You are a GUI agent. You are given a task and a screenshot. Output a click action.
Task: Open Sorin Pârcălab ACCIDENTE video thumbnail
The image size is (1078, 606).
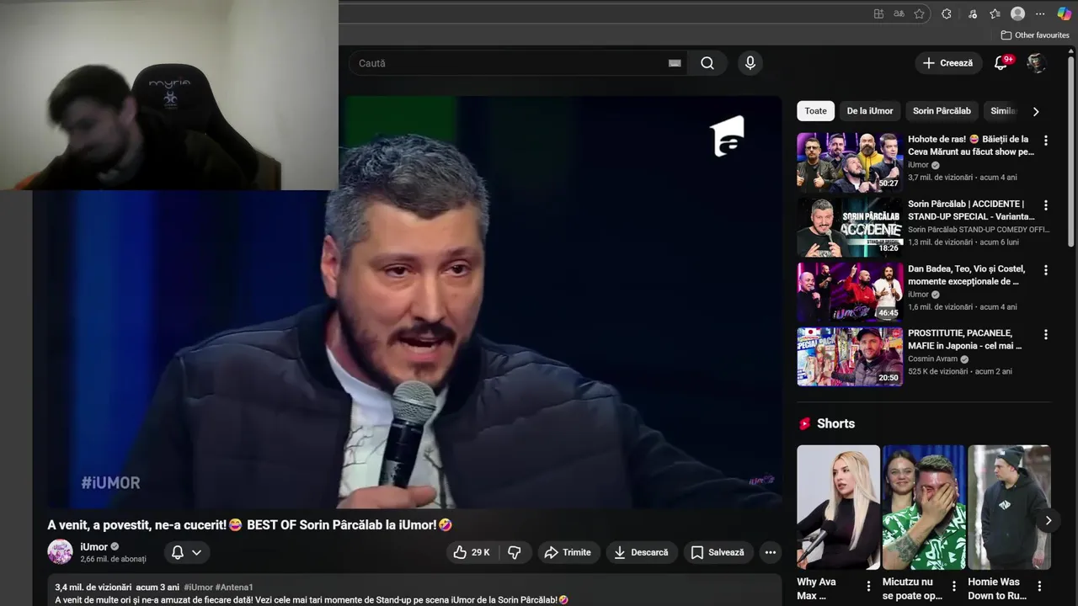pyautogui.click(x=850, y=227)
